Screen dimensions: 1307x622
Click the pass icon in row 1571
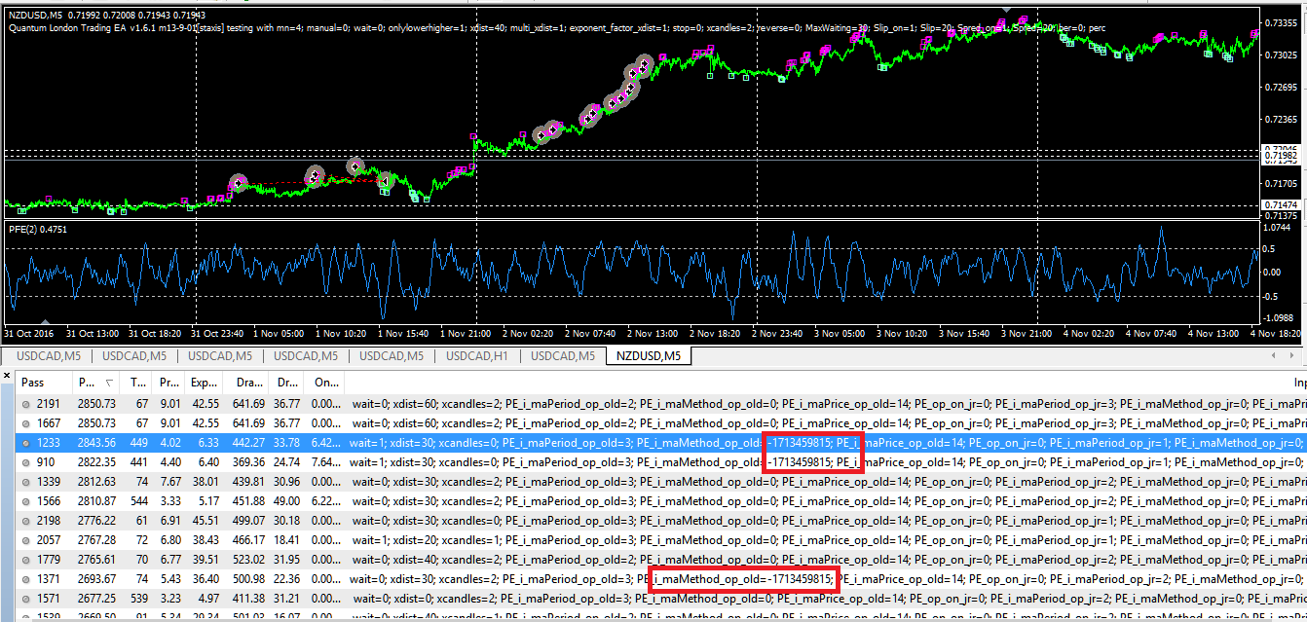click(25, 599)
